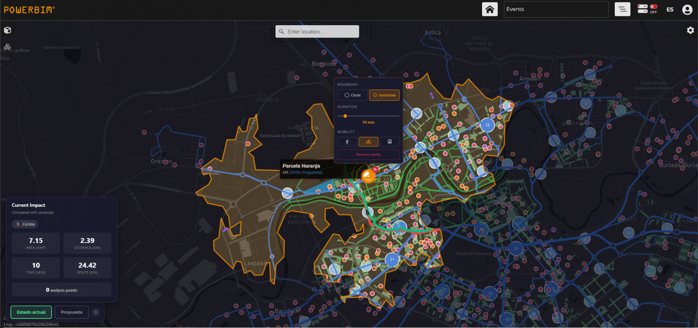Choose bicycle mobility mode
This screenshot has height=328, width=698.
coord(368,142)
